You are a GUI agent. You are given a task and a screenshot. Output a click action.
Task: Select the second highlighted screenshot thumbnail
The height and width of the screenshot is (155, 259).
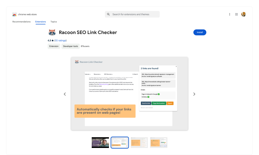click(x=120, y=142)
